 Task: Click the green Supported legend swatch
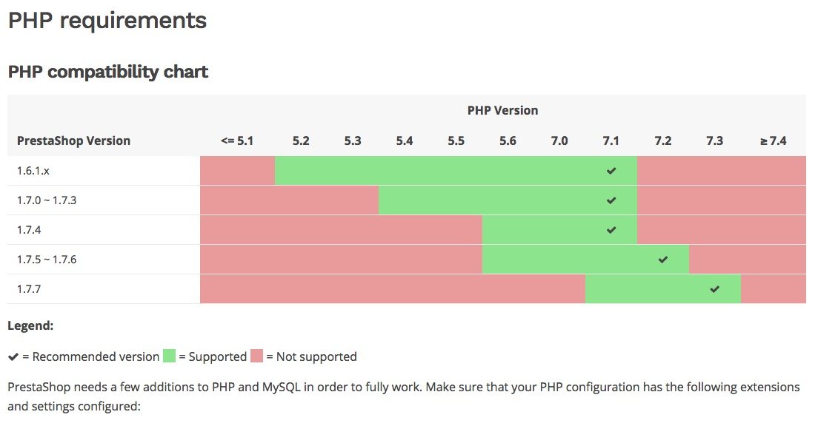[169, 356]
